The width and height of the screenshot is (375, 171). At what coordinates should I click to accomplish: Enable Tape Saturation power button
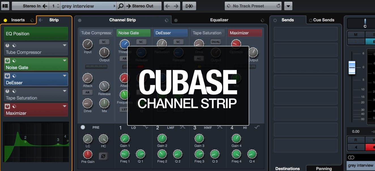(x=8, y=91)
